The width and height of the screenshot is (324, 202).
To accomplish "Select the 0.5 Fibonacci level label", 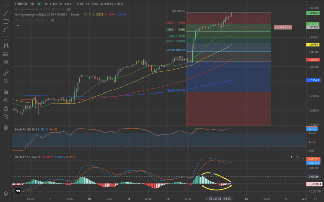I will pyautogui.click(x=177, y=36).
